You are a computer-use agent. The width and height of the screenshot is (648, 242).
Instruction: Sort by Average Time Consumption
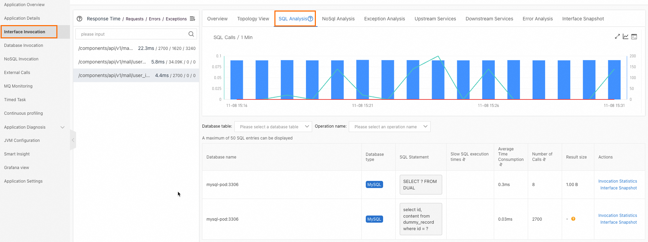click(x=501, y=165)
